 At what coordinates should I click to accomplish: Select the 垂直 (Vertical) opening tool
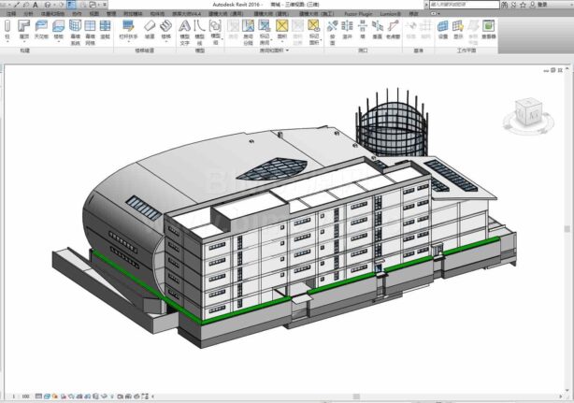(378, 30)
